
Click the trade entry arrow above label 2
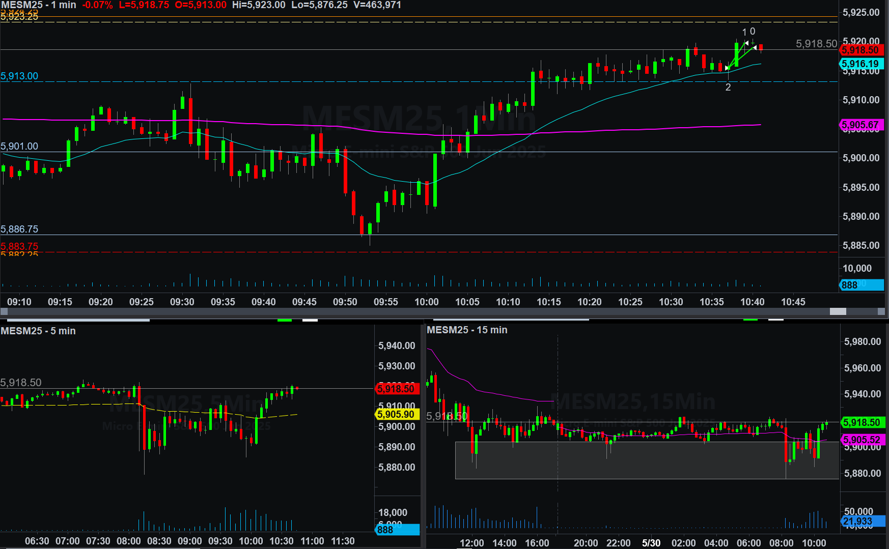(x=728, y=68)
